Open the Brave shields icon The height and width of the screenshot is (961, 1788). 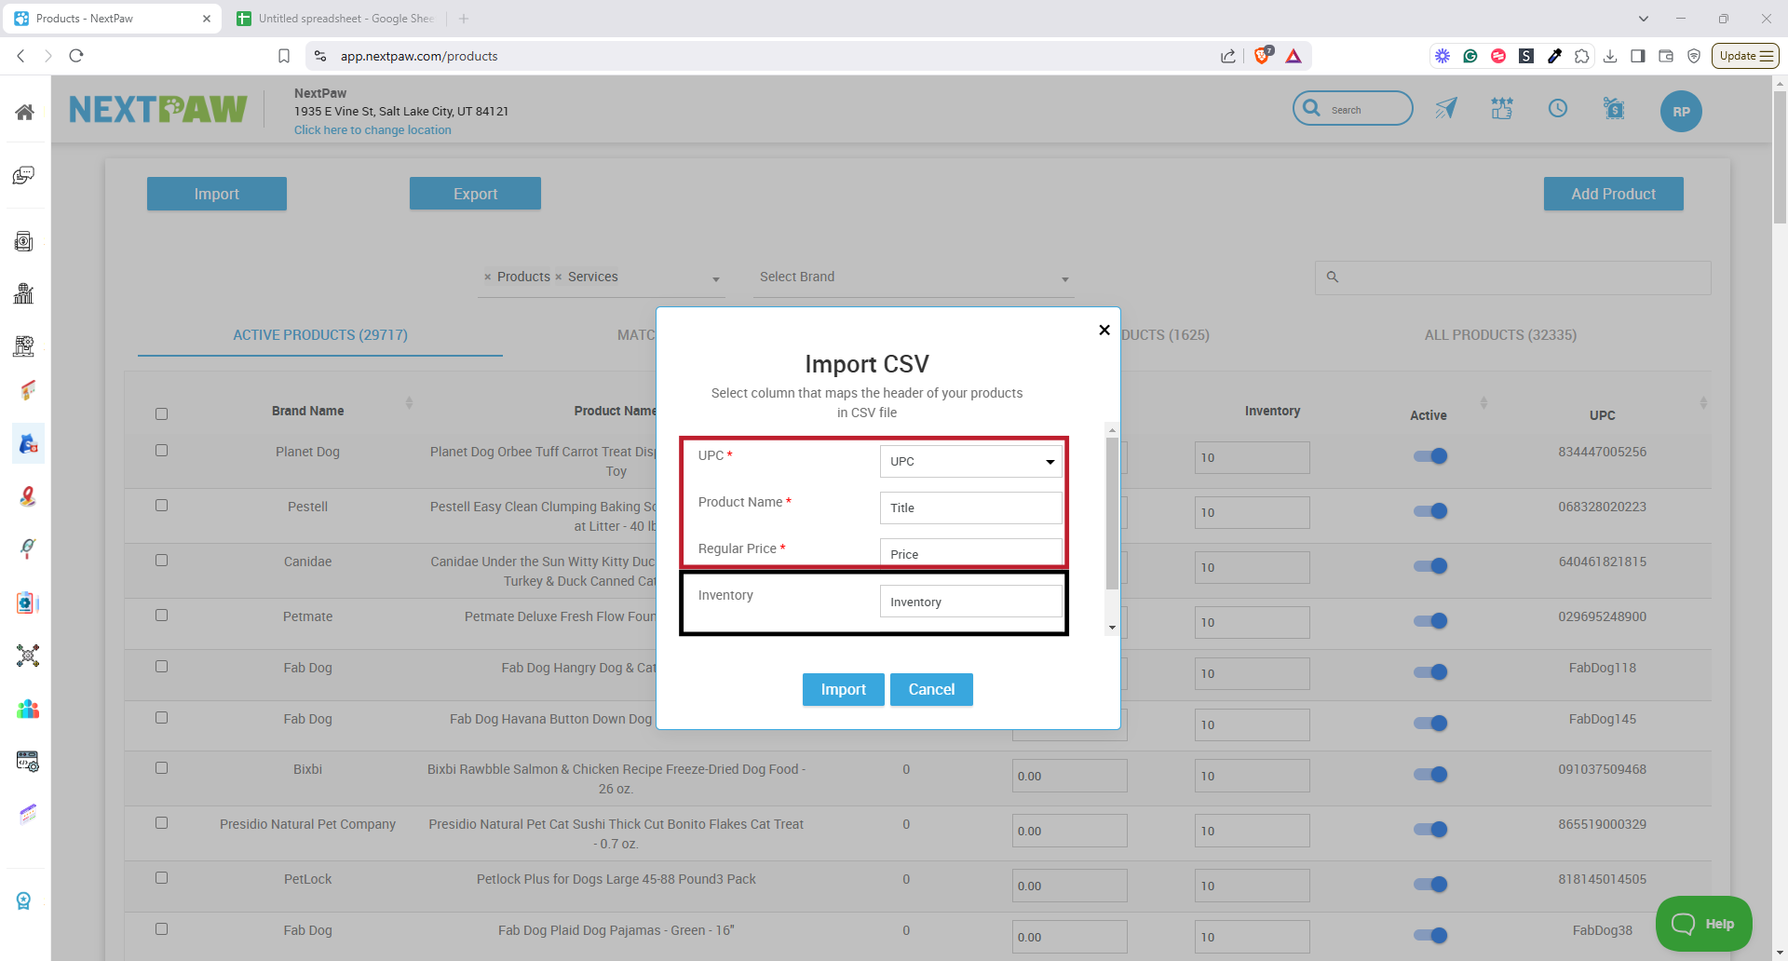(x=1263, y=56)
